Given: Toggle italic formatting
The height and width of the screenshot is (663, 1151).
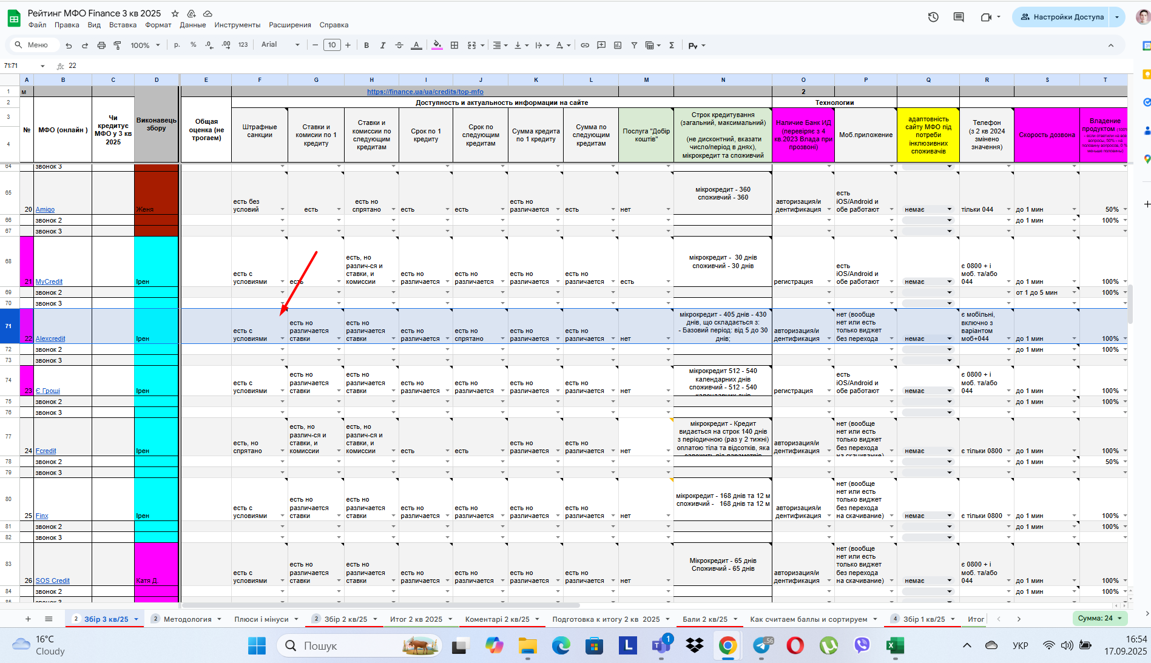Looking at the screenshot, I should pyautogui.click(x=383, y=45).
